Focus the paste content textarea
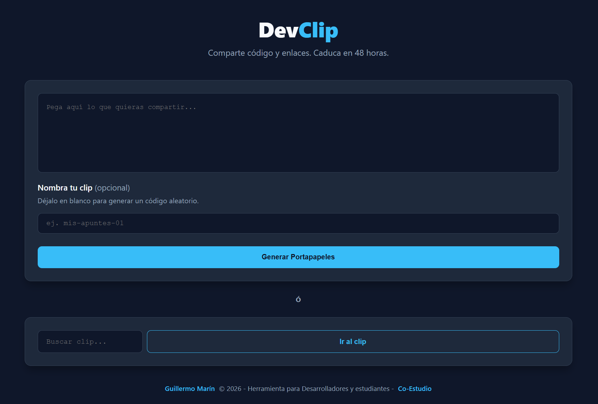 [x=298, y=133]
